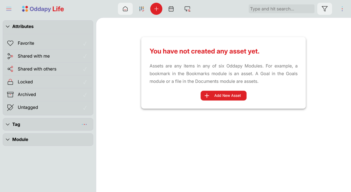
Task: Click the home icon in top toolbar
Action: click(125, 9)
